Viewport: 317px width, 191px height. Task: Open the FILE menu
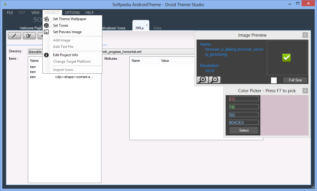(10, 12)
